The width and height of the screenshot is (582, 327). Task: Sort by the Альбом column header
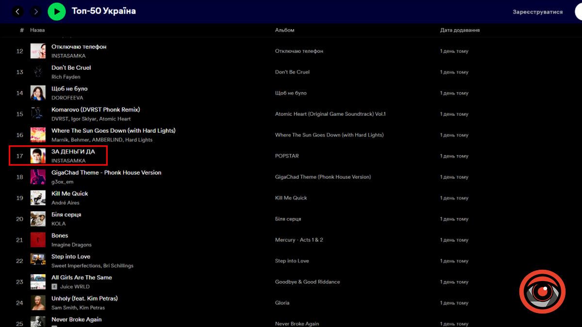coord(284,30)
